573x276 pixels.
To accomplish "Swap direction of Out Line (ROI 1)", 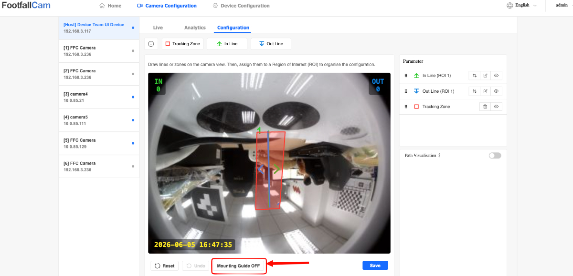I will 474,91.
